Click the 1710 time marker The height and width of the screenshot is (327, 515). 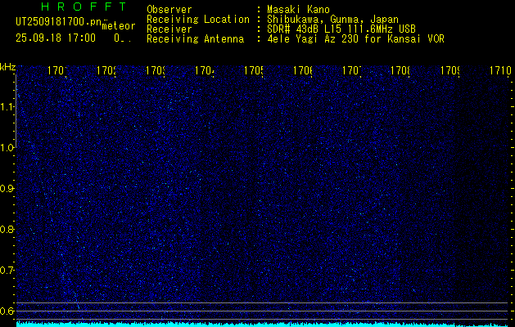pyautogui.click(x=500, y=71)
